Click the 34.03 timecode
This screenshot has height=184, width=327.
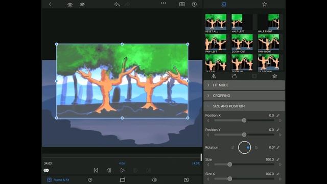[x=48, y=164]
